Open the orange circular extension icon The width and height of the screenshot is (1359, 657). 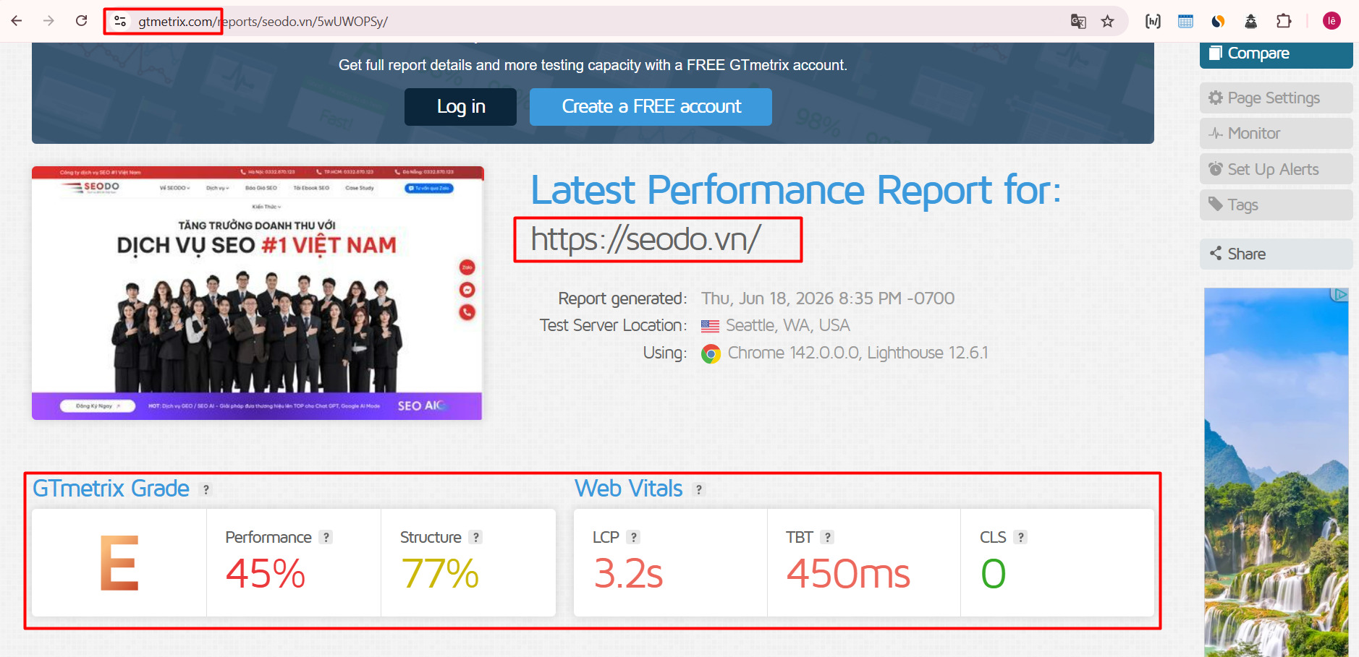[x=1218, y=22]
